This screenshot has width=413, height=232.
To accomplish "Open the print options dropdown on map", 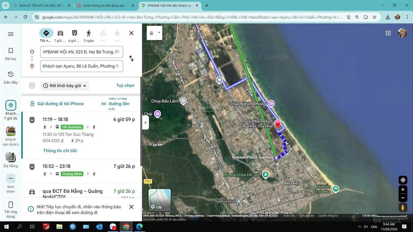I will coord(155,33).
